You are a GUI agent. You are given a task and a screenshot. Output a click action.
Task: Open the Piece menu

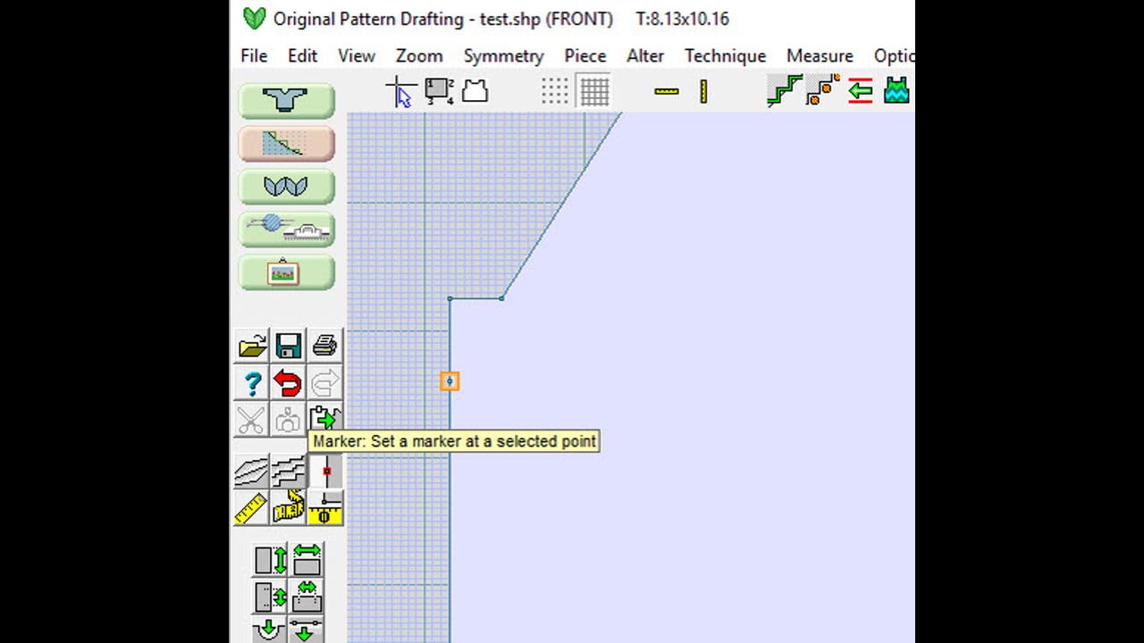click(585, 55)
